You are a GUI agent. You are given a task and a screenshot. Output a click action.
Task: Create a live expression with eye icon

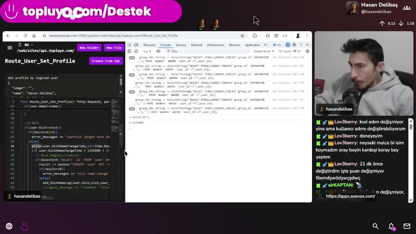[158, 51]
